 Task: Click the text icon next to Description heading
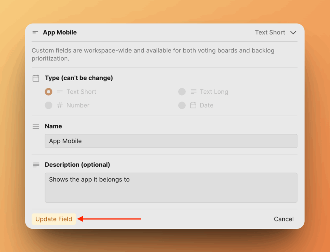[x=36, y=165]
